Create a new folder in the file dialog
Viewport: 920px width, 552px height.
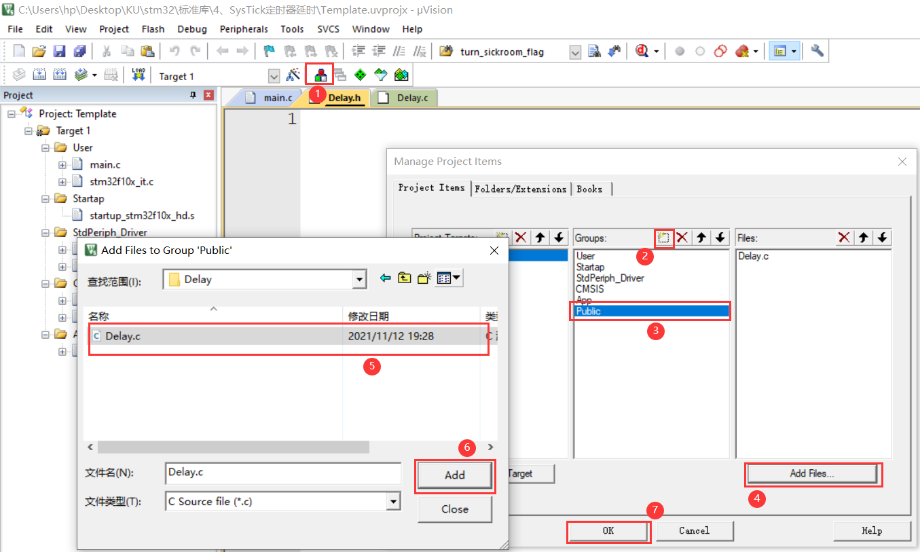tap(424, 278)
